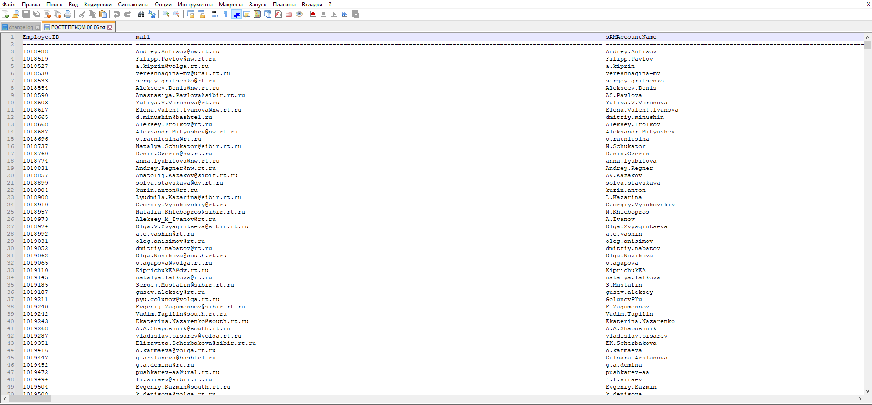
Task: Click the horizontal scrollbar right arrow
Action: point(860,399)
